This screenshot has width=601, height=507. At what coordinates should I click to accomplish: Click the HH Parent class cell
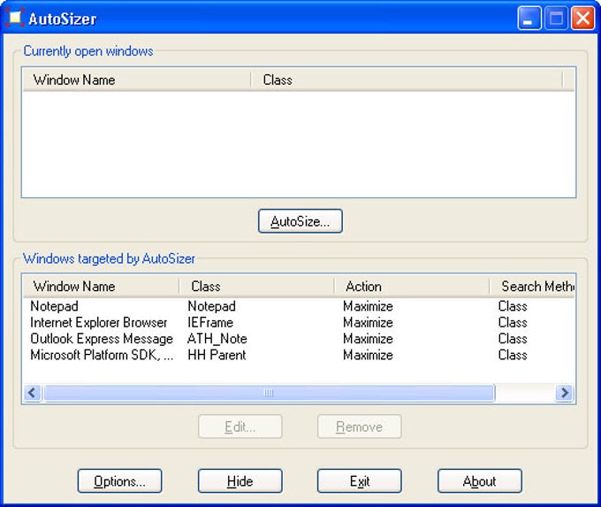(217, 355)
